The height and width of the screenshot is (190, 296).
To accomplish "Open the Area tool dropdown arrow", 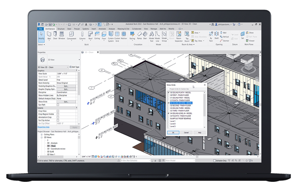I will 199,33.
